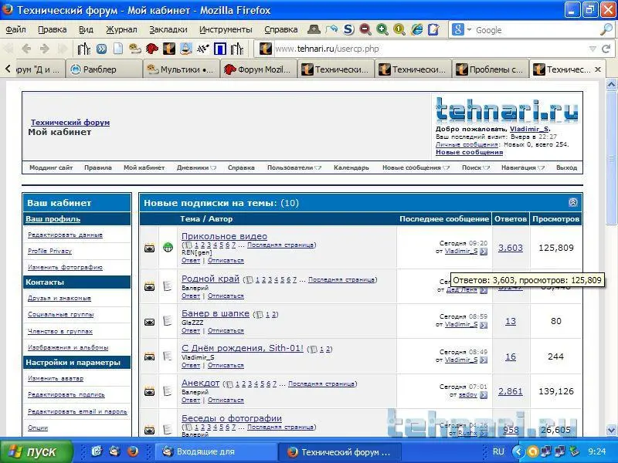Image resolution: width=618 pixels, height=463 pixels.
Task: Click the green smiley icon of Прикольное видео
Action: click(168, 248)
